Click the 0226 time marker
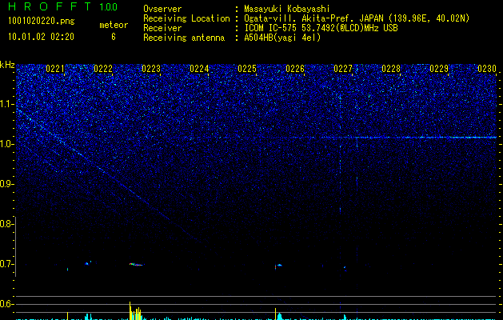The width and height of the screenshot is (503, 320). pyautogui.click(x=295, y=69)
